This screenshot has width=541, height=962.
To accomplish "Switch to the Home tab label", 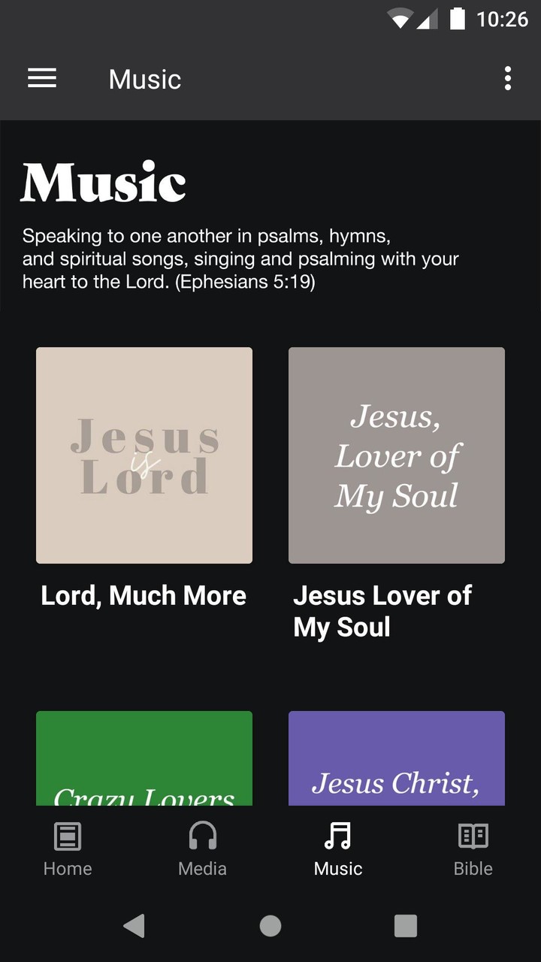I will click(68, 869).
